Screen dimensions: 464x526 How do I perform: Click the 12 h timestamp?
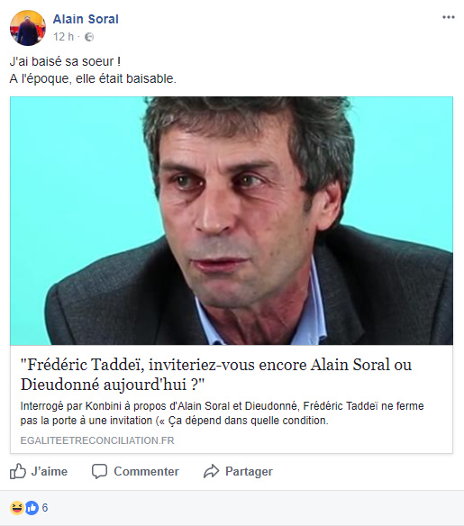[63, 37]
